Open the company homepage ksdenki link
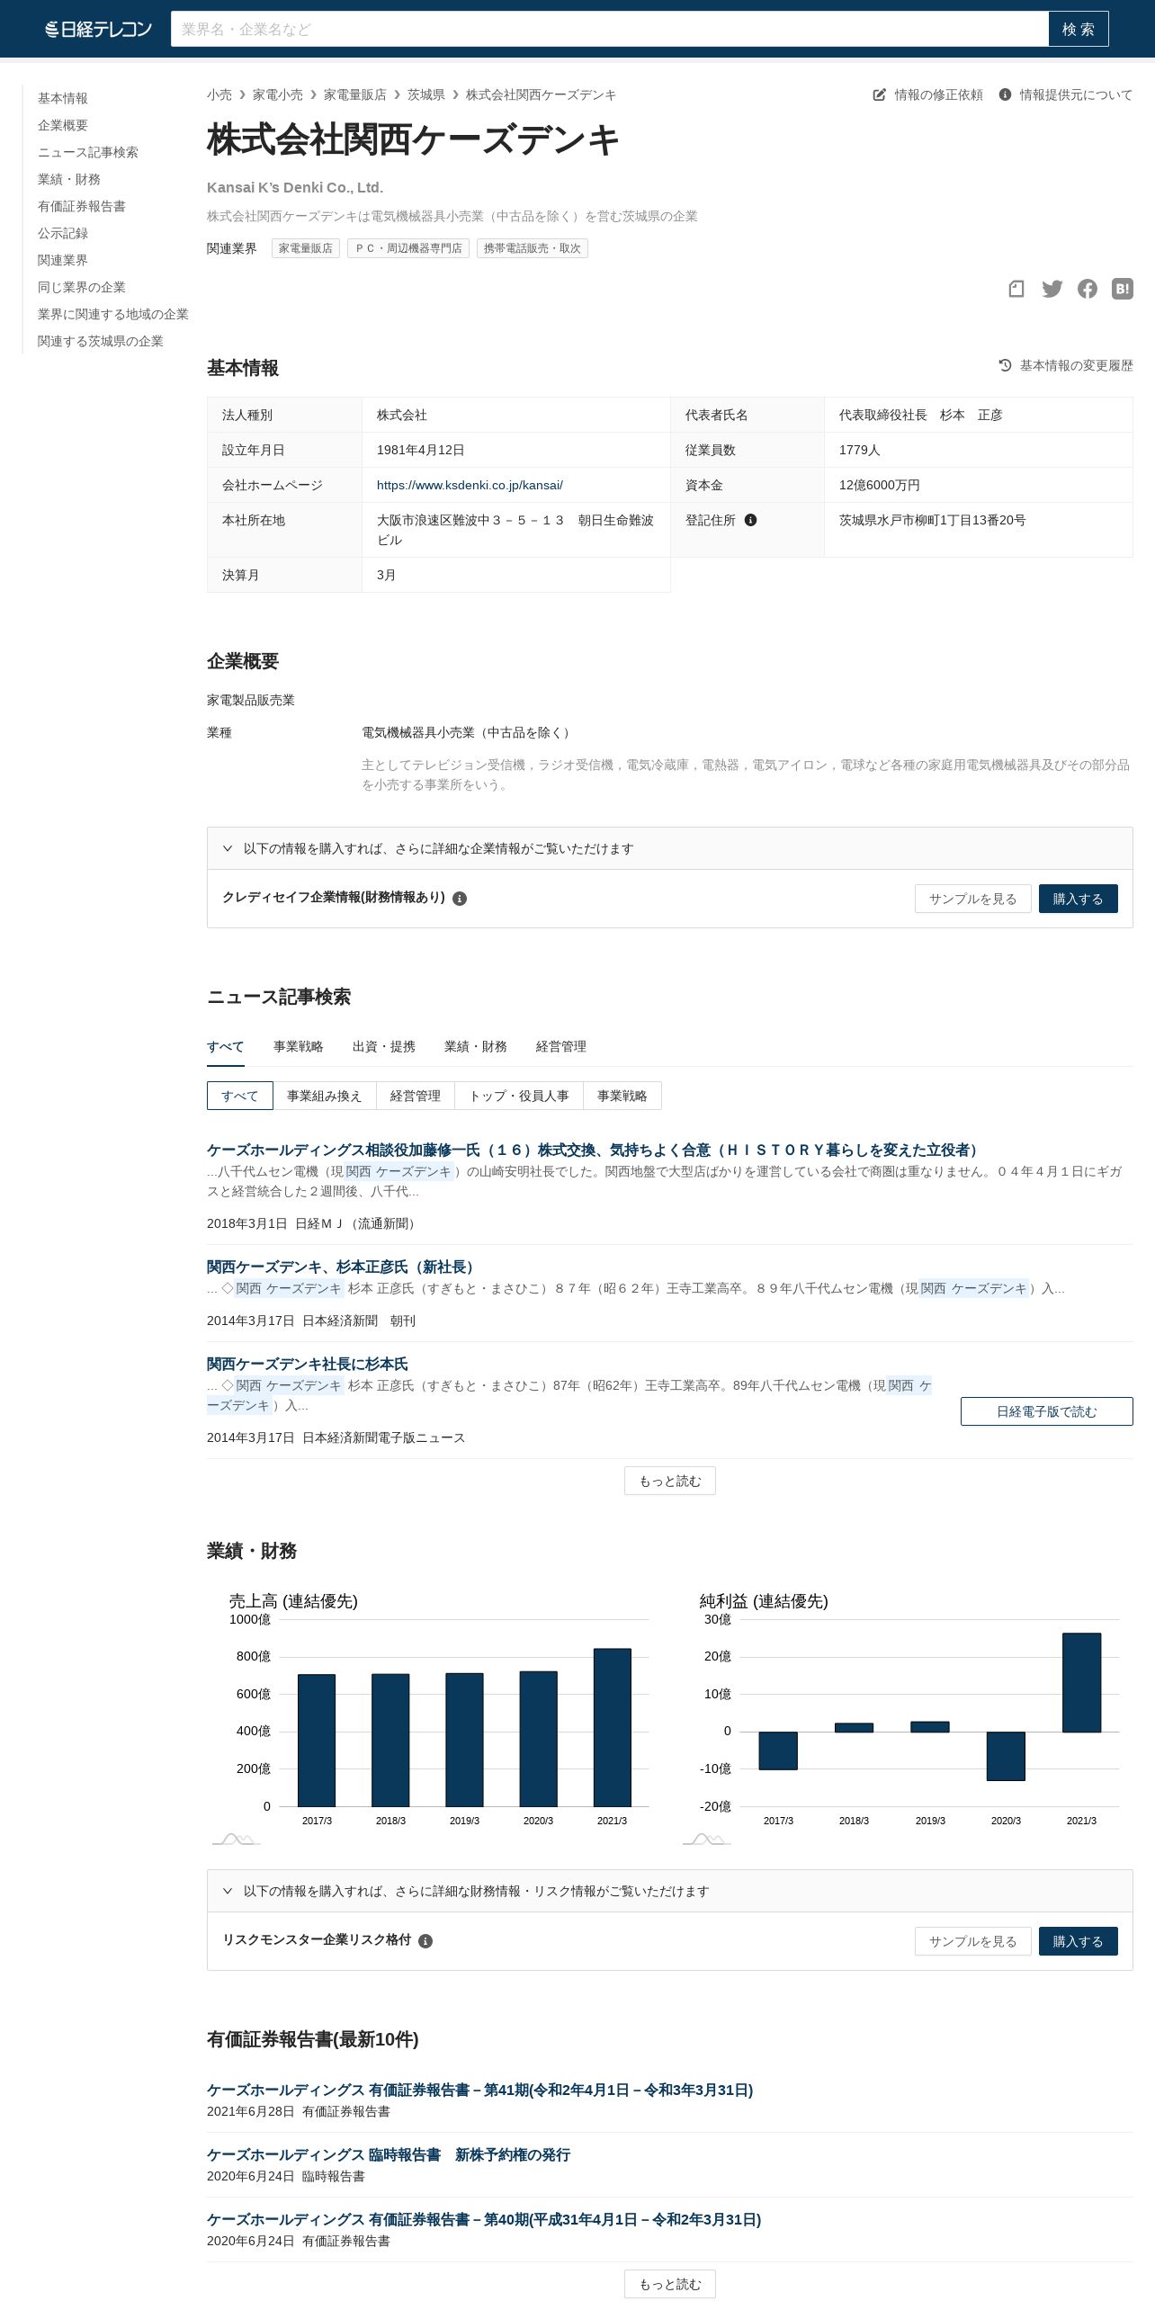The height and width of the screenshot is (2310, 1155). pyautogui.click(x=470, y=485)
